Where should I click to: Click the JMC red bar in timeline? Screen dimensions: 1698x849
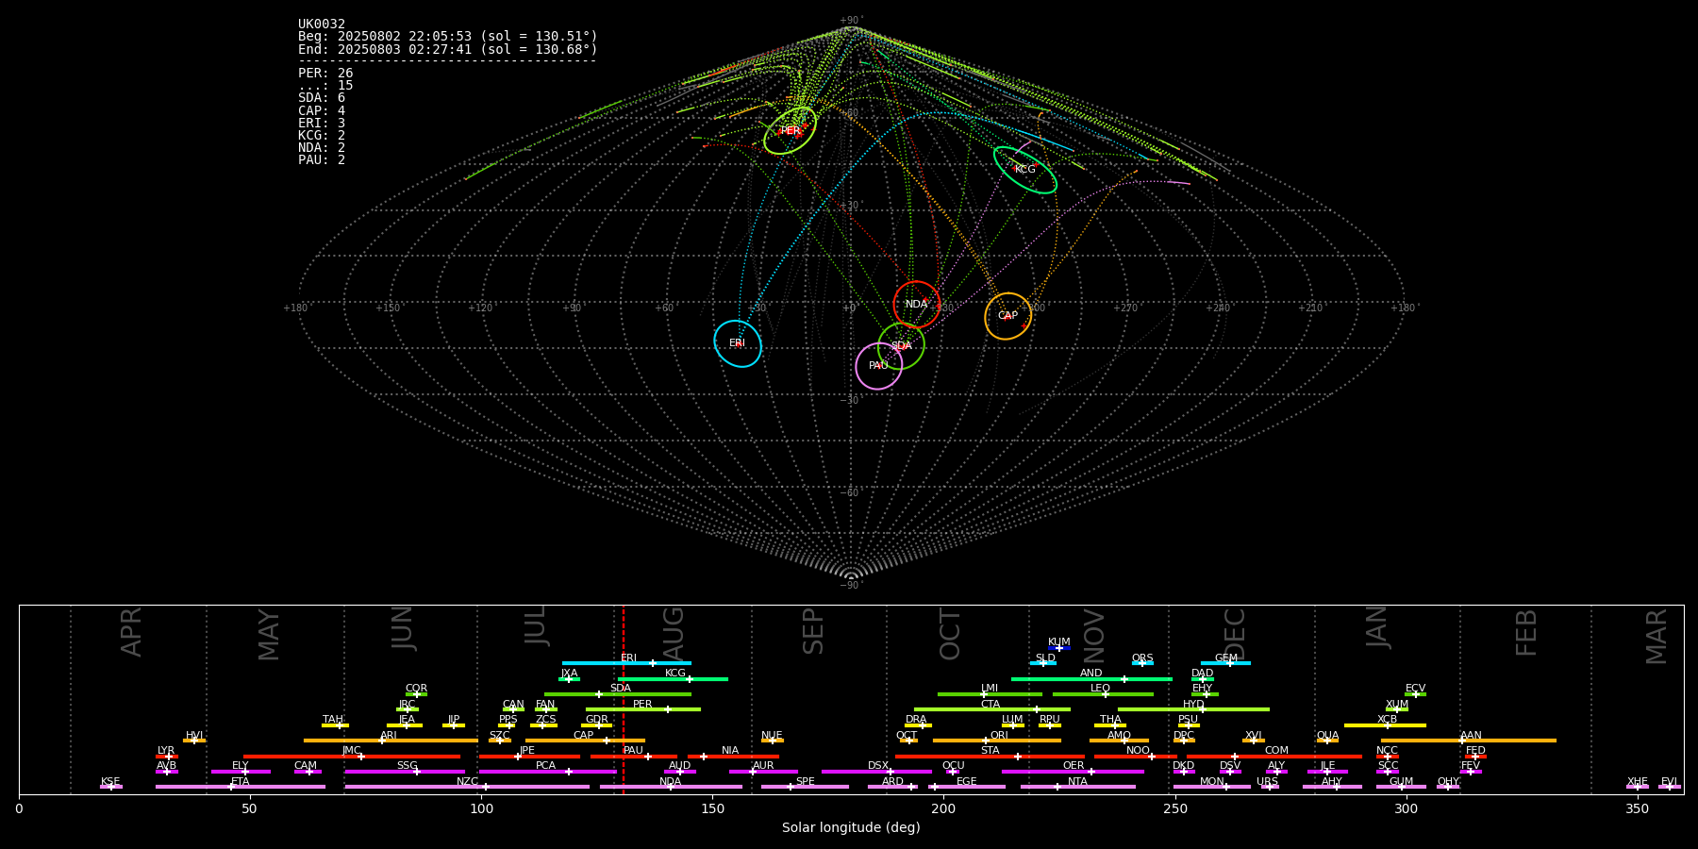coord(352,756)
